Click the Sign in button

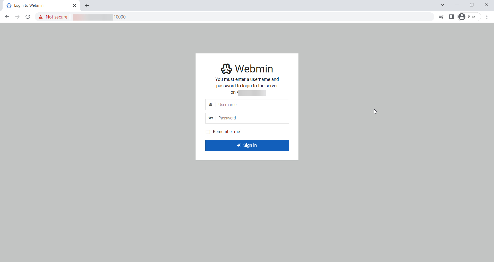point(247,145)
